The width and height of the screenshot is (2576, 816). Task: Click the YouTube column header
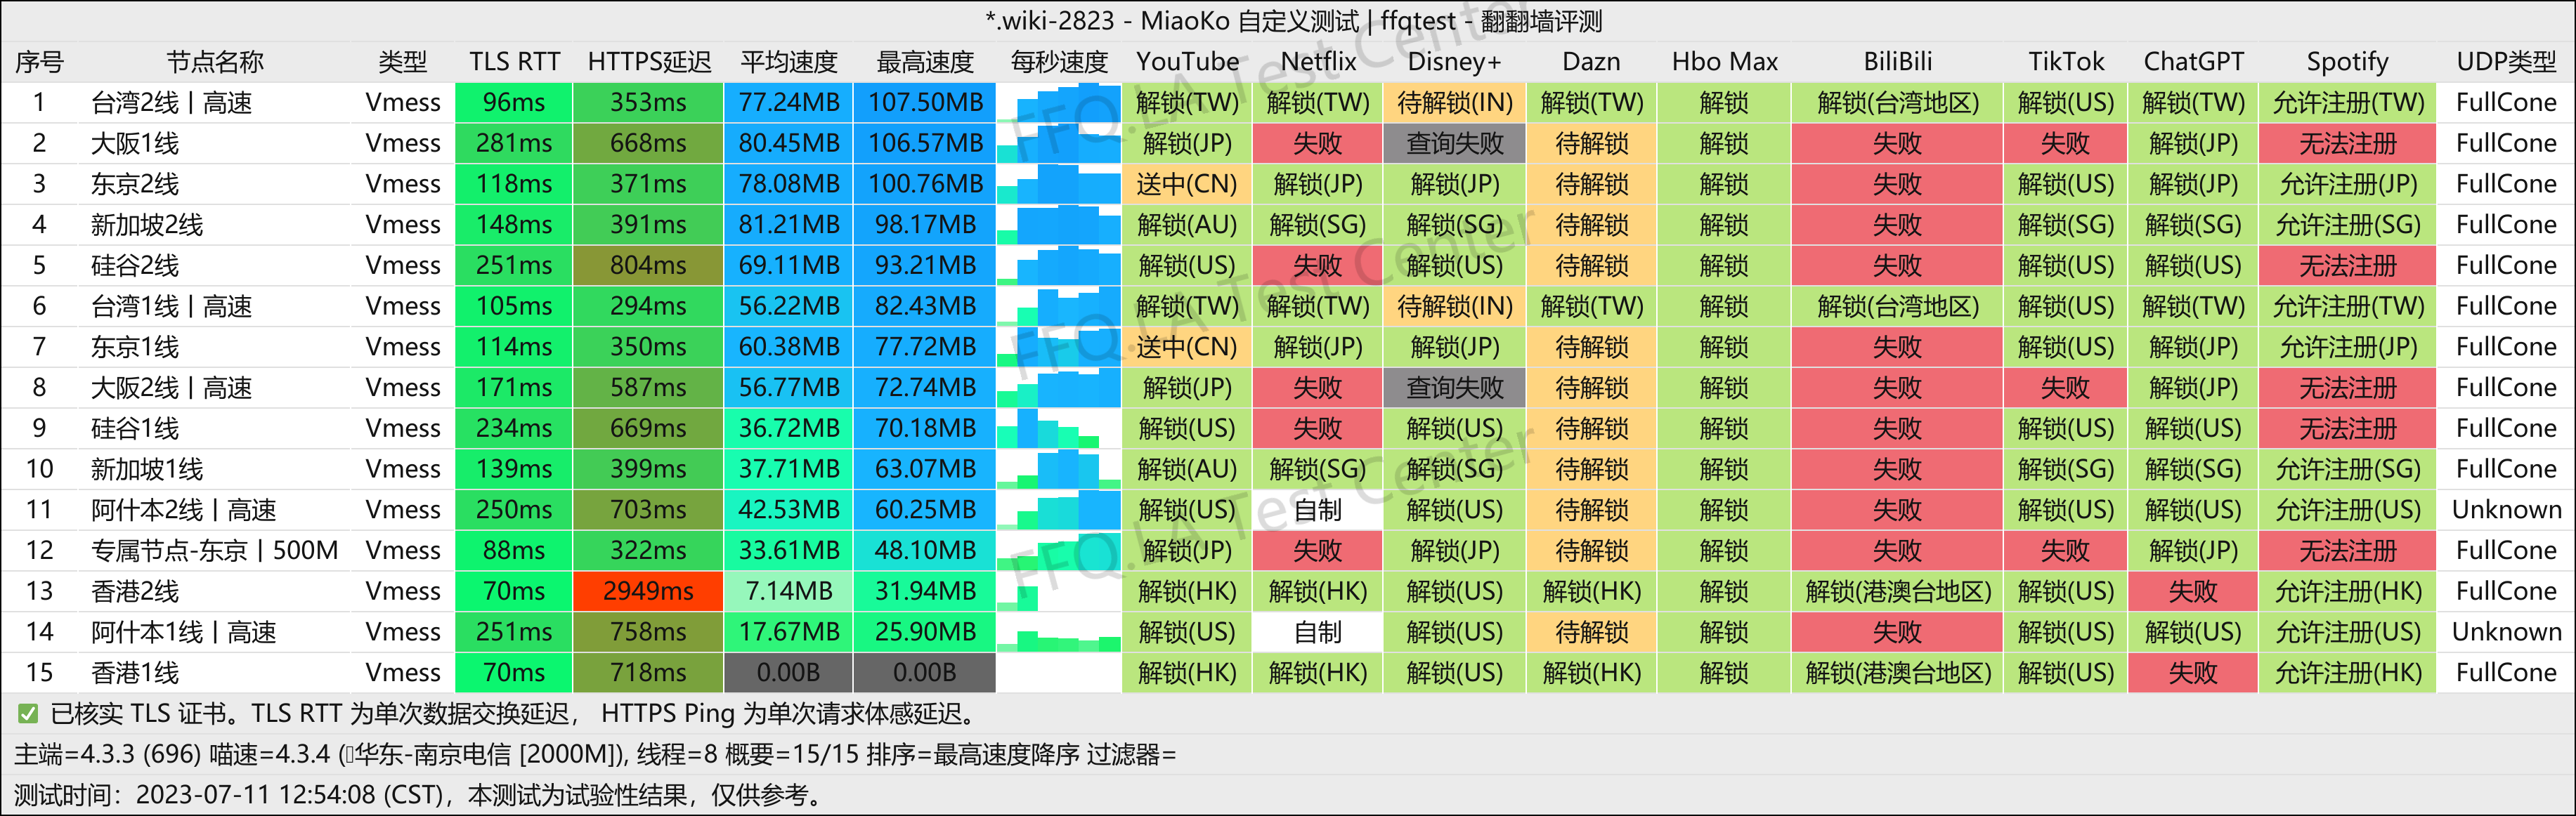1187,62
